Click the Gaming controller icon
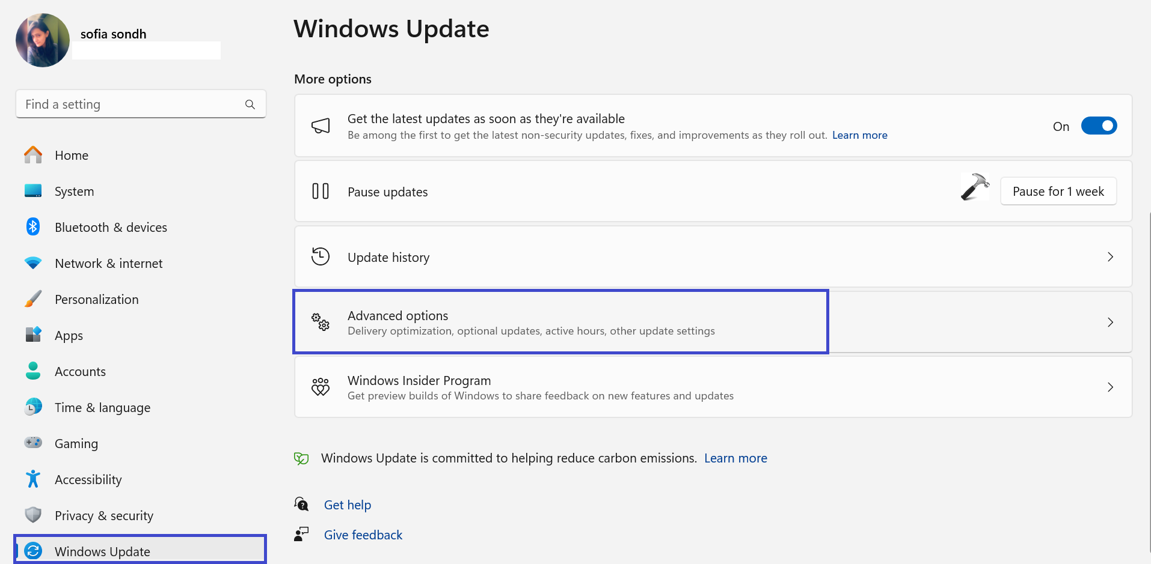The width and height of the screenshot is (1151, 564). (x=33, y=443)
